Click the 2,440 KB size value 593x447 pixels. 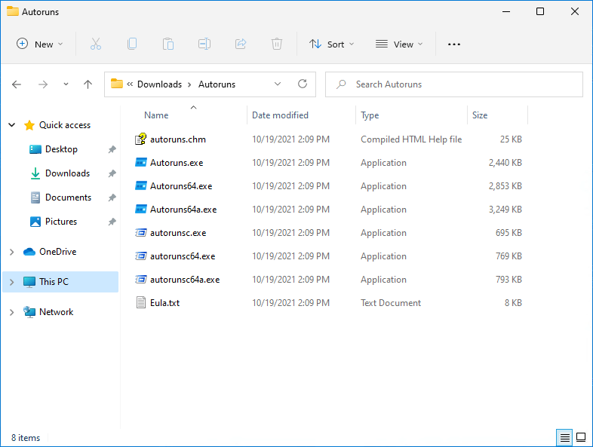tap(505, 163)
